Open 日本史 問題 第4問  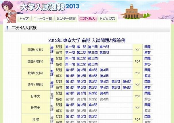tap(104, 93)
